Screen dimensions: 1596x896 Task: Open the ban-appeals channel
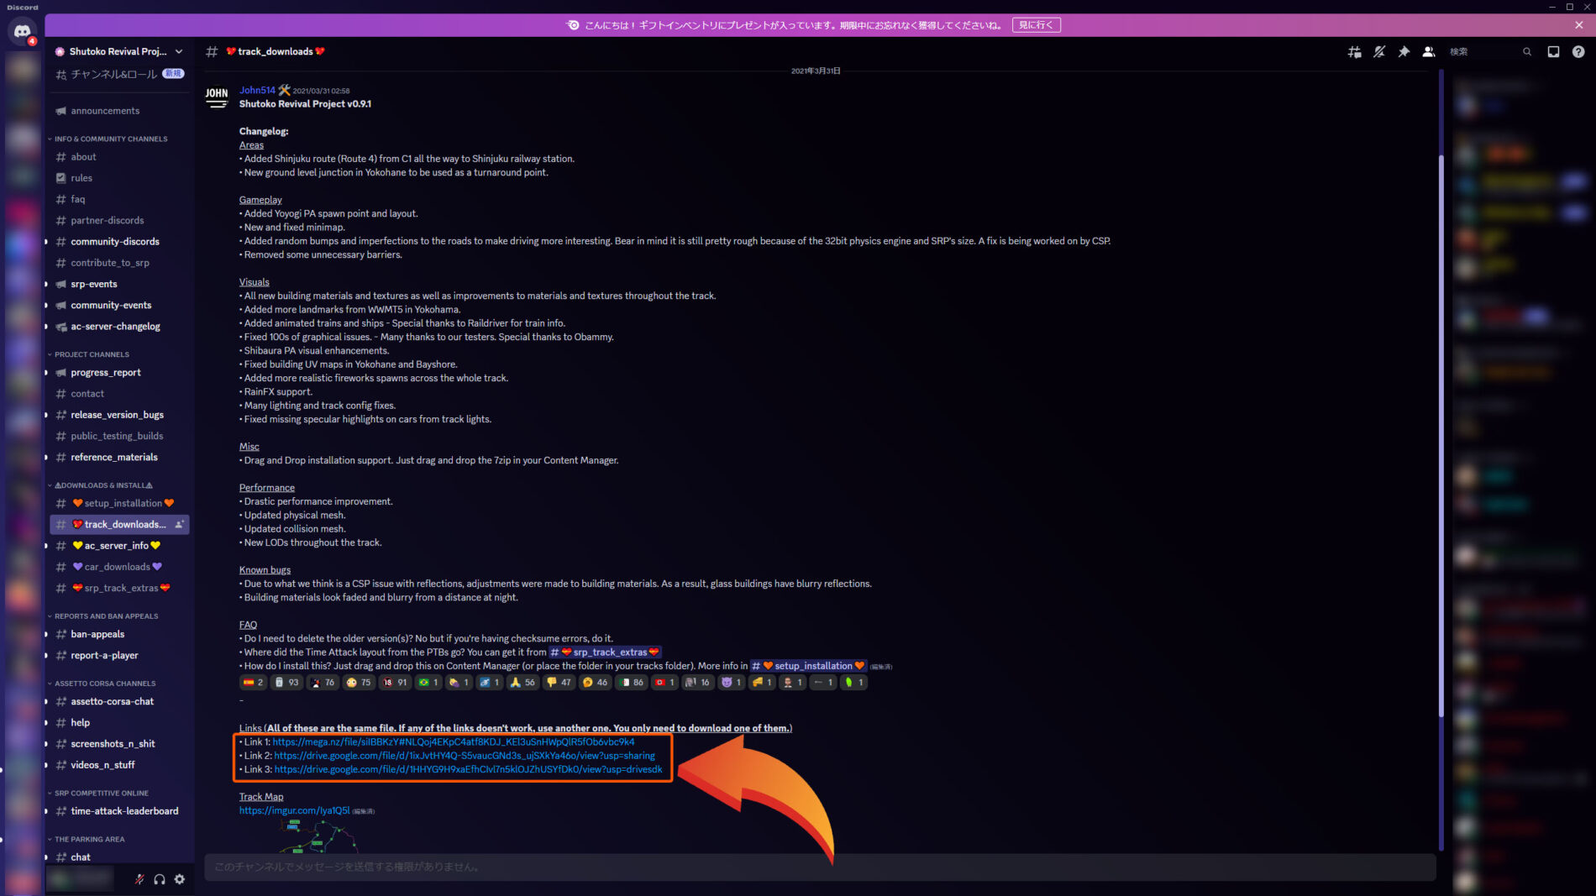coord(119,634)
